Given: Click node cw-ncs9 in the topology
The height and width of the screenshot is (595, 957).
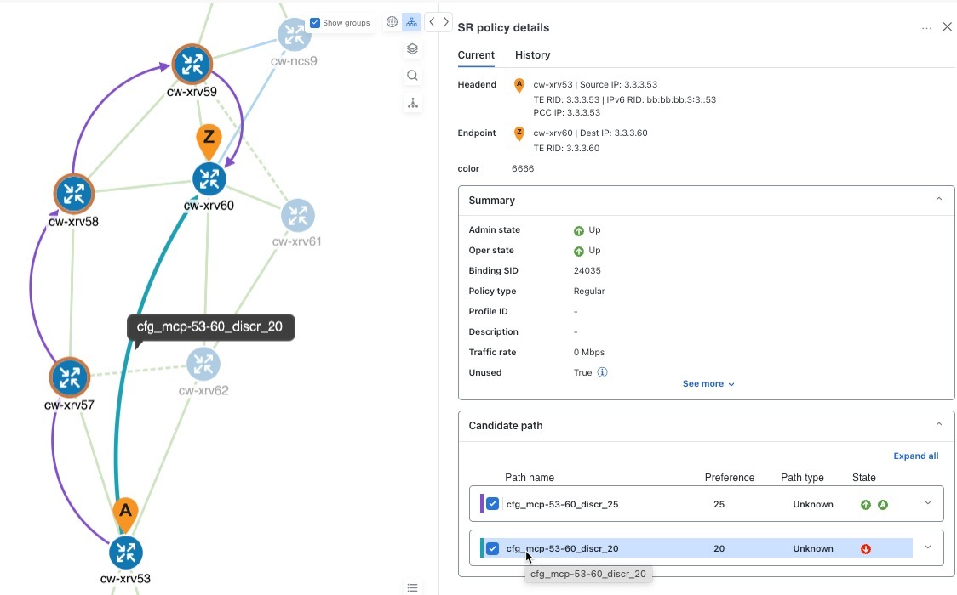Looking at the screenshot, I should tap(295, 34).
